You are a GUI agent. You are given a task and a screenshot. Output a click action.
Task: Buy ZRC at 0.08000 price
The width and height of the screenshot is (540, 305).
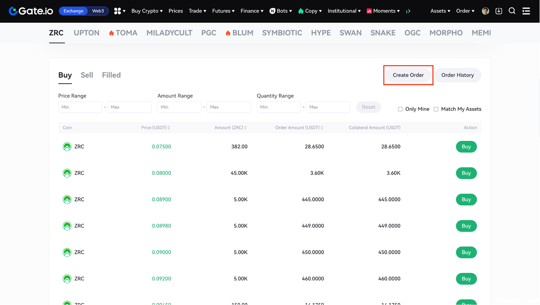(x=466, y=173)
